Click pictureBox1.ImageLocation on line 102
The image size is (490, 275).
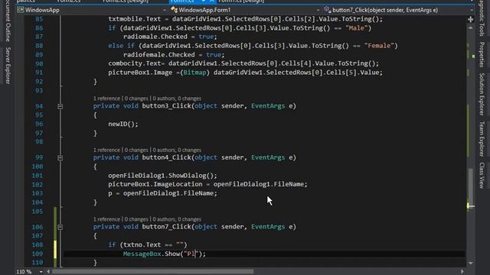tap(155, 184)
